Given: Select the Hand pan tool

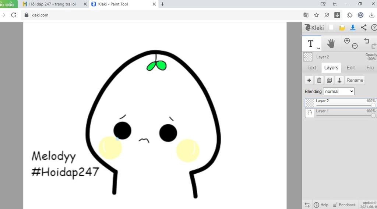Looking at the screenshot, I should (331, 44).
